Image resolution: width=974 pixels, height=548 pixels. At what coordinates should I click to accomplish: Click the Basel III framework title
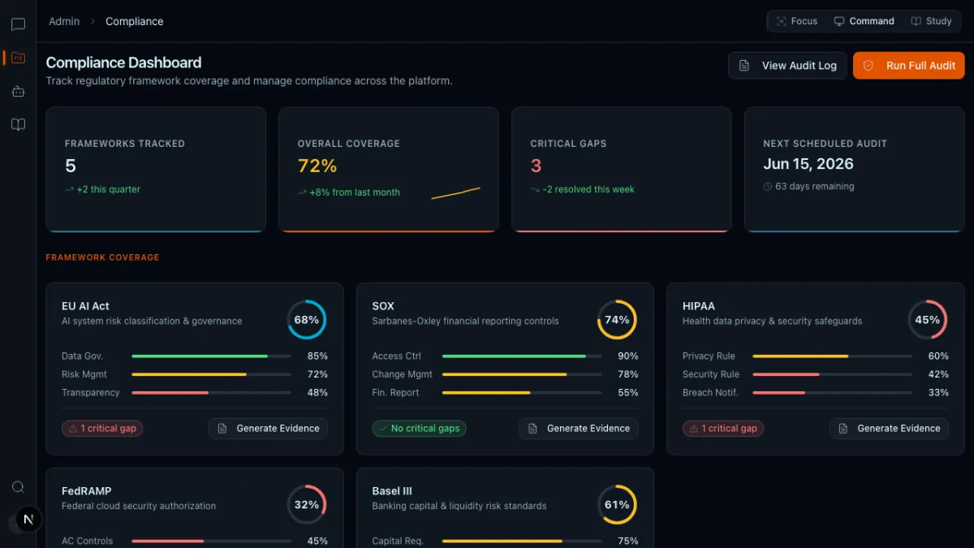click(x=392, y=491)
